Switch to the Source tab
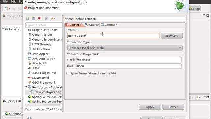The image size is (211, 119). click(92, 25)
